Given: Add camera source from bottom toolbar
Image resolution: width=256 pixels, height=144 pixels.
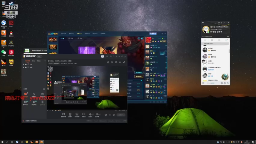Looking at the screenshot, I should [70, 115].
